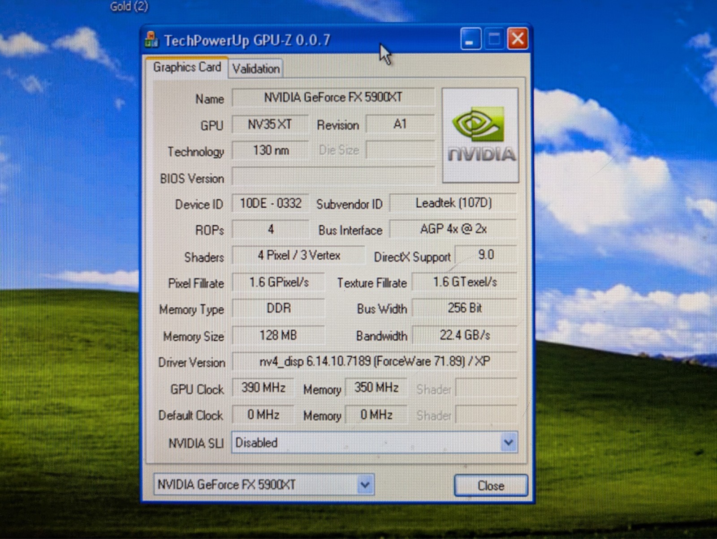Click the Memory Type field DDR
The height and width of the screenshot is (539, 717).
coord(278,308)
